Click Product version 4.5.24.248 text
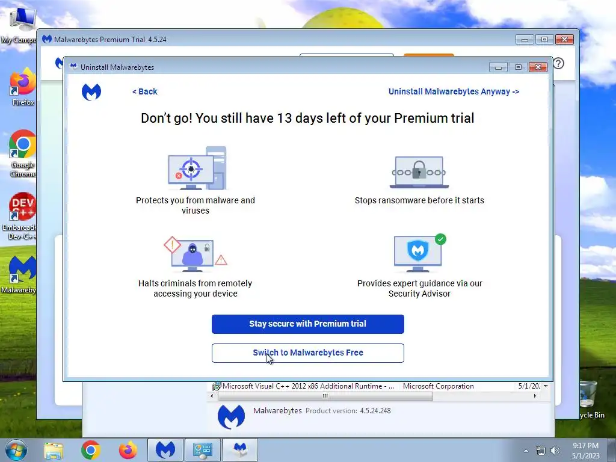The width and height of the screenshot is (616, 462). [x=348, y=411]
